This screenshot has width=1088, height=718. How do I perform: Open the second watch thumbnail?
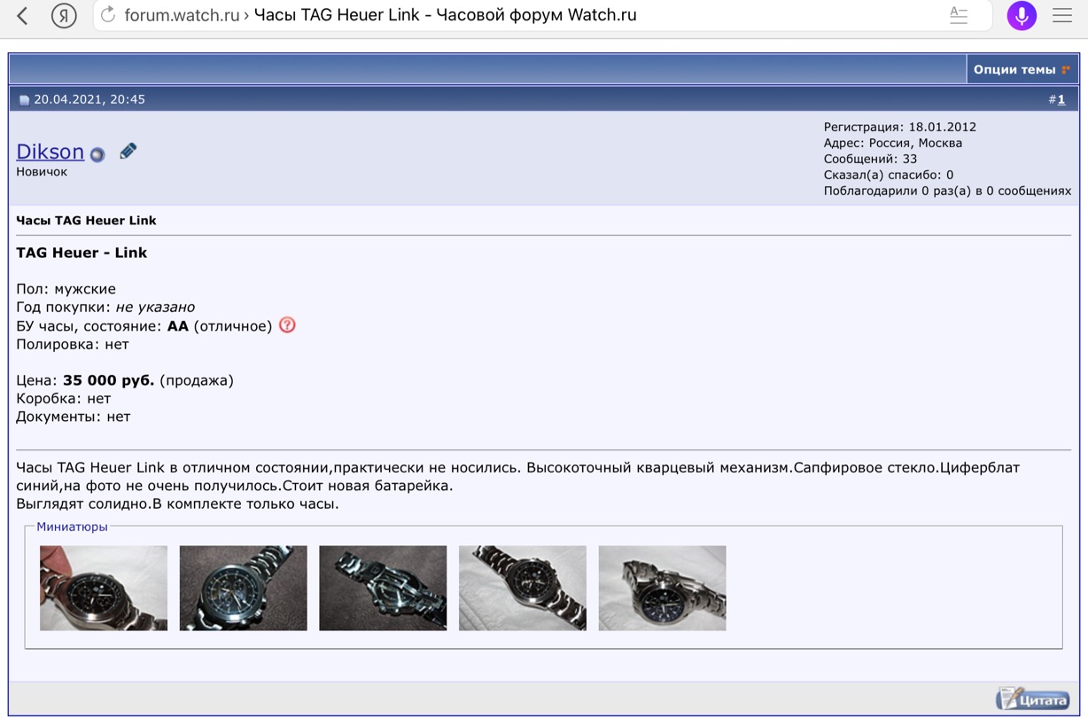pyautogui.click(x=243, y=588)
